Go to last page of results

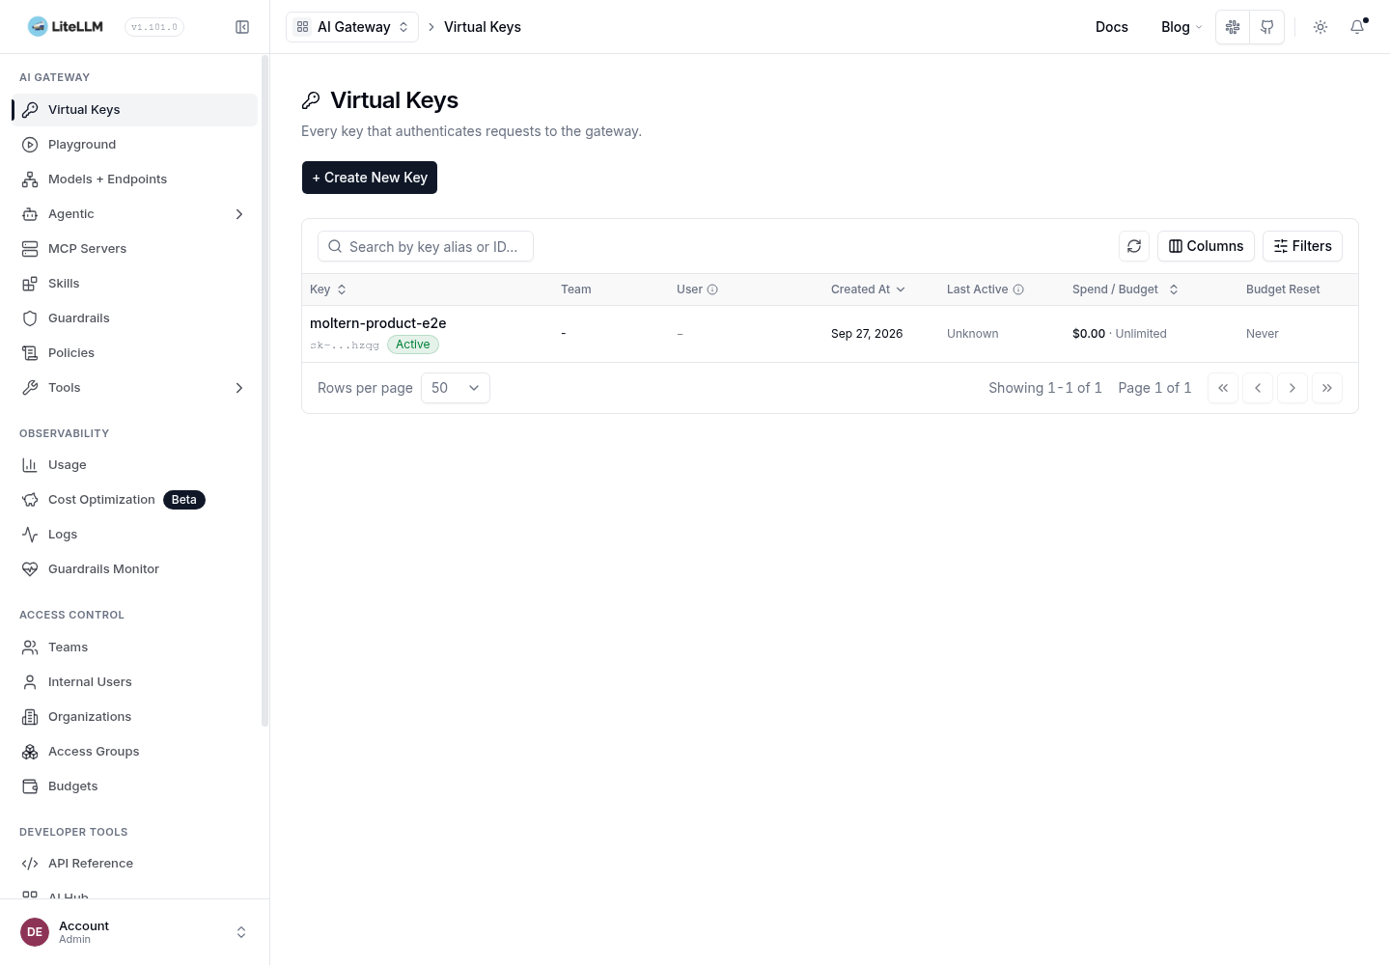click(x=1327, y=388)
